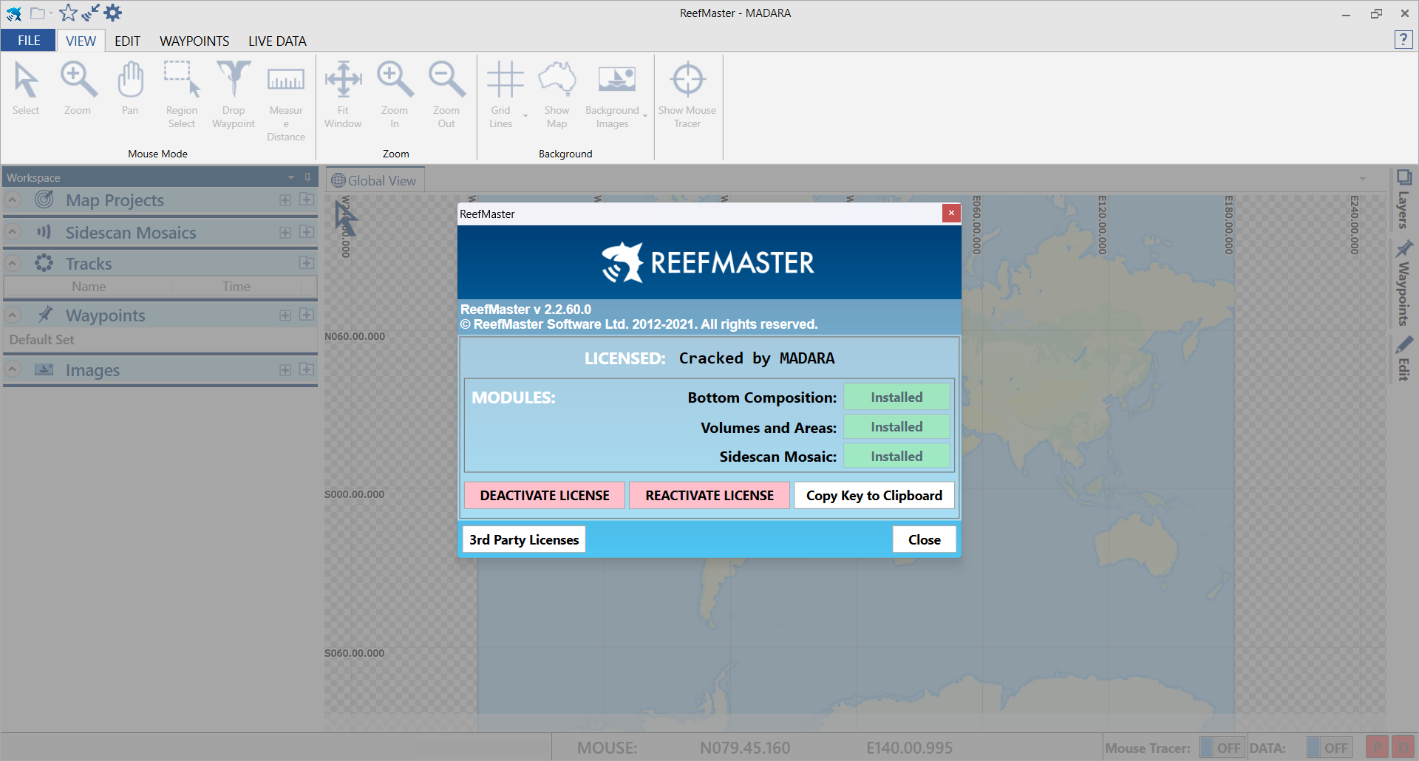
Task: Switch to the VIEW ribbon tab
Action: 81,41
